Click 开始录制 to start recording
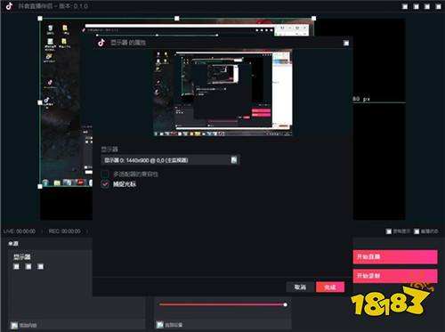The width and height of the screenshot is (445, 332). tap(395, 276)
